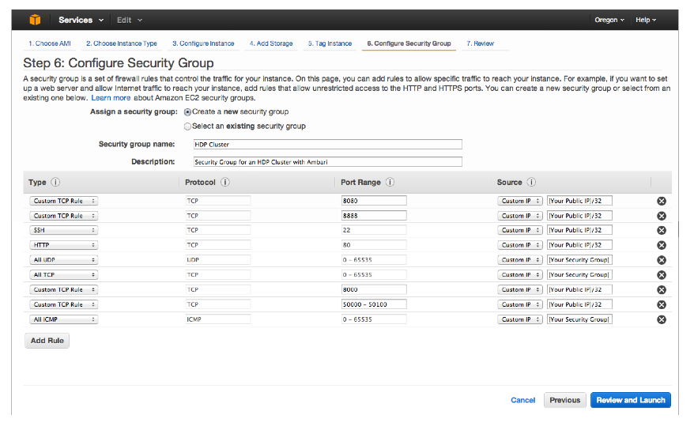The width and height of the screenshot is (694, 434).
Task: Edit the port range field showing 8080
Action: [x=374, y=201]
